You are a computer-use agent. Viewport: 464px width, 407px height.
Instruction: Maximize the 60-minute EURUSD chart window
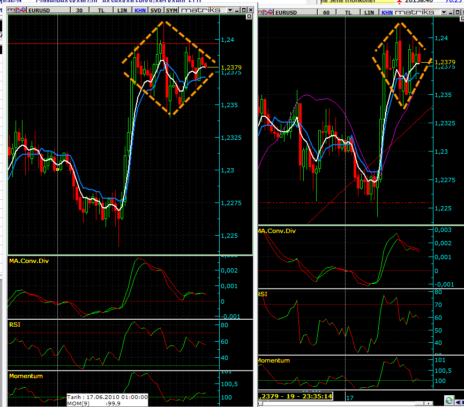tap(458, 12)
